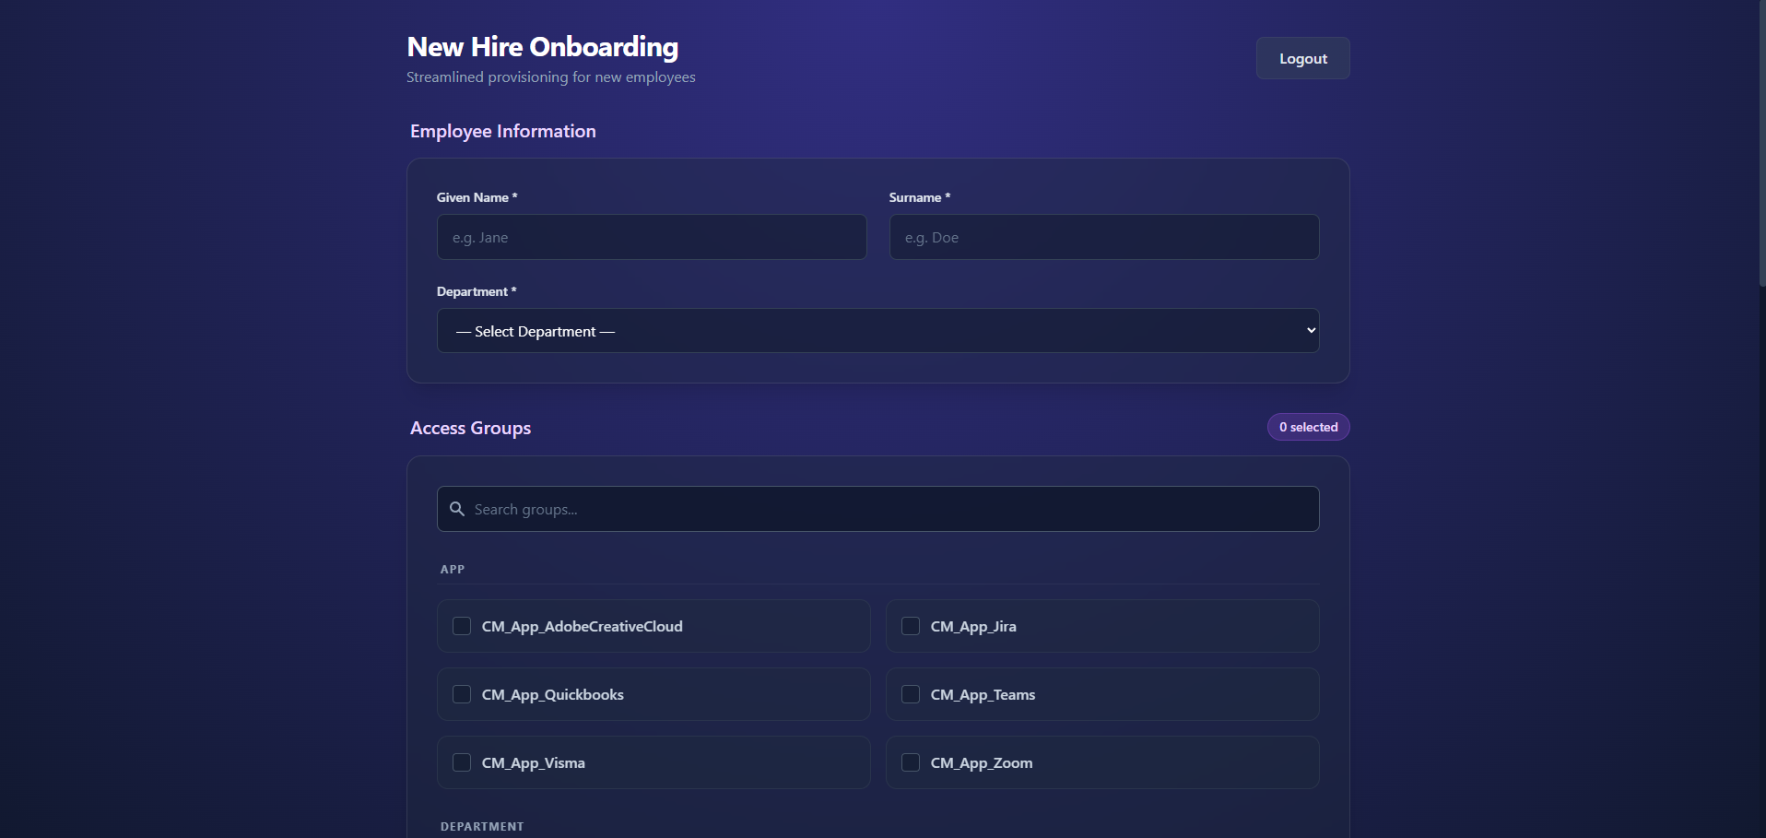This screenshot has width=1766, height=838.
Task: Toggle the CM_App_Visma checkbox
Action: pyautogui.click(x=462, y=762)
